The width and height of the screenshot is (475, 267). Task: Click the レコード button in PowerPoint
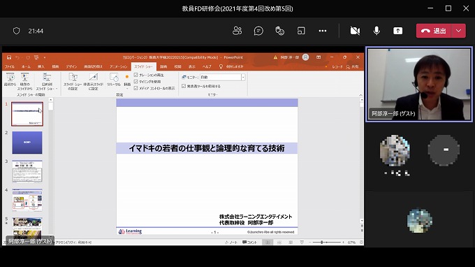tap(337, 66)
